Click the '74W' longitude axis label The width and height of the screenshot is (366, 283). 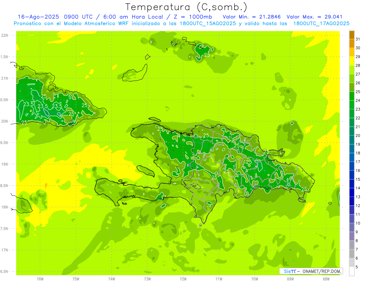click(x=112, y=279)
